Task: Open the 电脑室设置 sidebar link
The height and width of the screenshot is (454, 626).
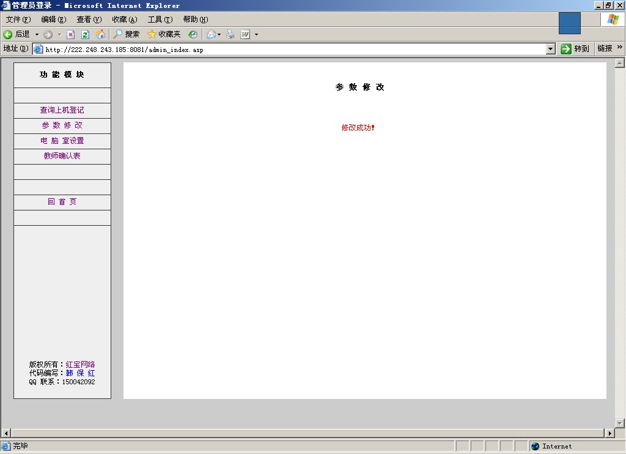Action: 62,141
